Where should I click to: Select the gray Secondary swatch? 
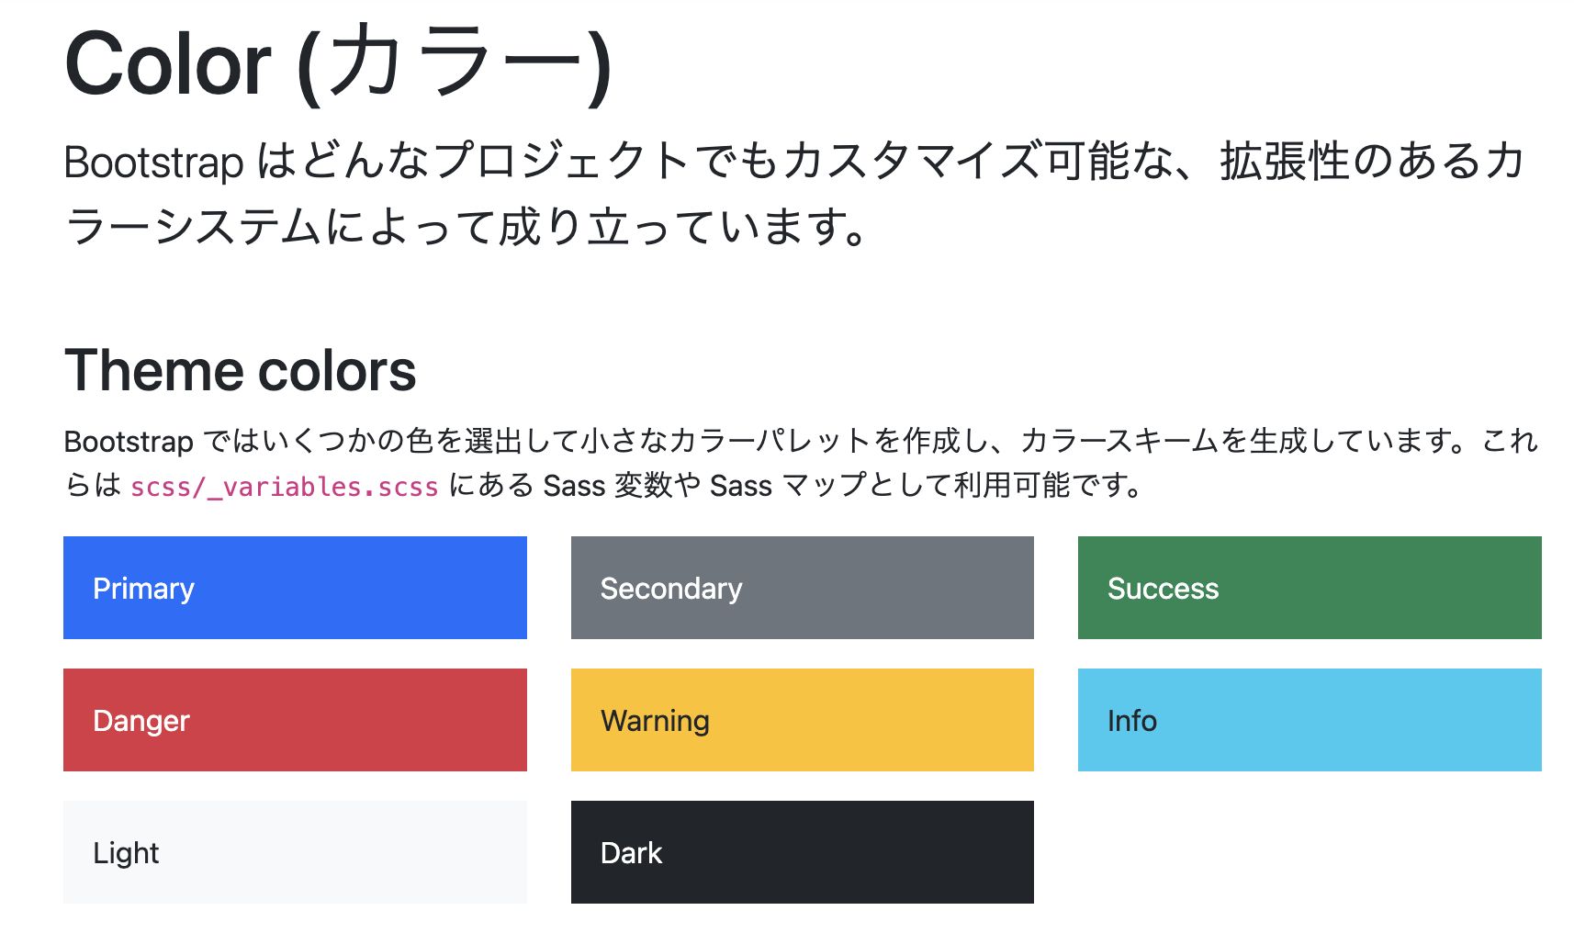802,588
